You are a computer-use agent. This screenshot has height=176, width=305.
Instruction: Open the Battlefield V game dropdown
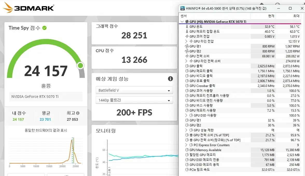134,90
